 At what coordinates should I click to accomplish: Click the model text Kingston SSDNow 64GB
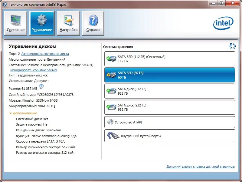click(x=40, y=100)
